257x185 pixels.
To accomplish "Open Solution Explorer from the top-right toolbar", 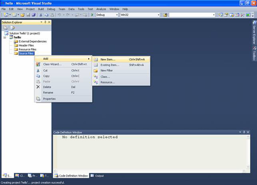I will point(221,15).
